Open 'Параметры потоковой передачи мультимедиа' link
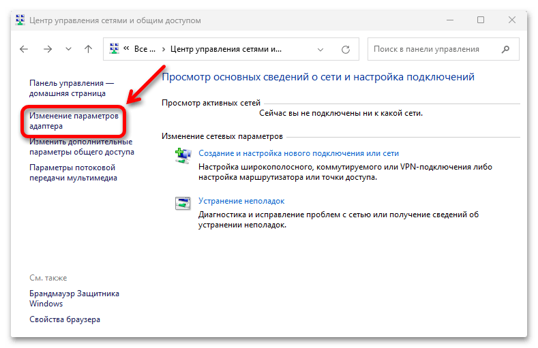This screenshot has height=348, width=538. (x=73, y=172)
